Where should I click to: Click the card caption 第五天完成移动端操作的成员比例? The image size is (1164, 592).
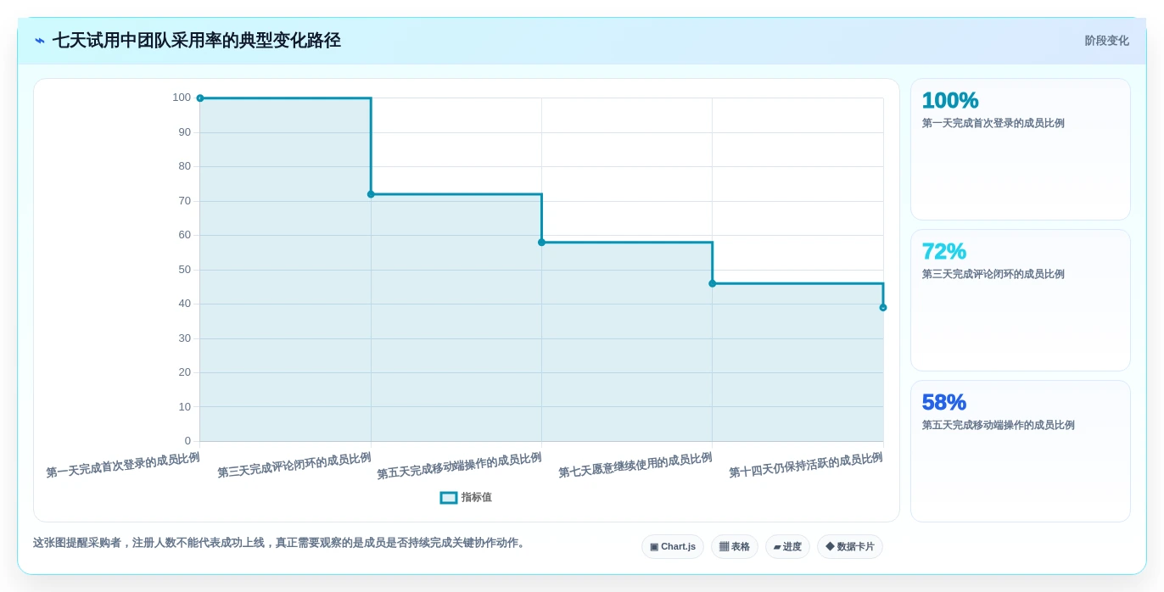click(x=999, y=425)
